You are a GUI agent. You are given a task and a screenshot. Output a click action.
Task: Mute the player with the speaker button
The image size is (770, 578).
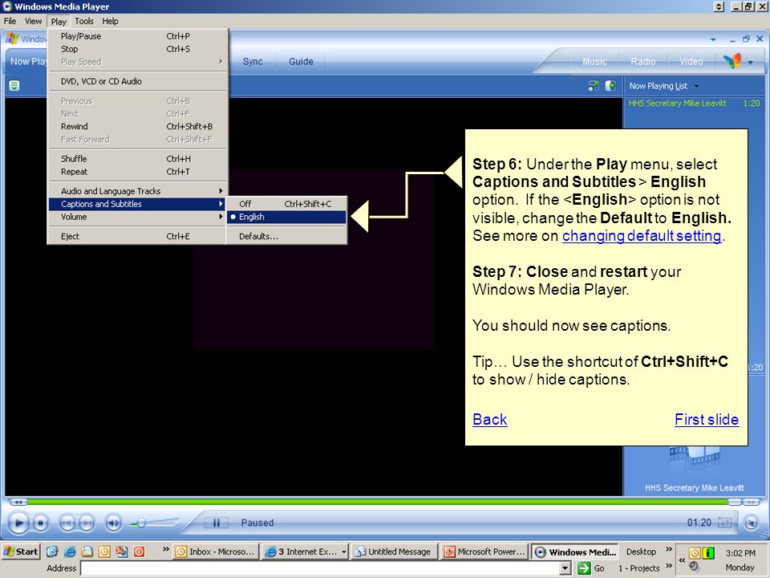[x=113, y=523]
